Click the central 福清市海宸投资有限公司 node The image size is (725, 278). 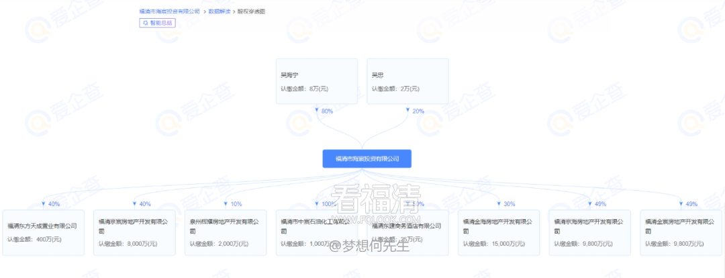[367, 158]
